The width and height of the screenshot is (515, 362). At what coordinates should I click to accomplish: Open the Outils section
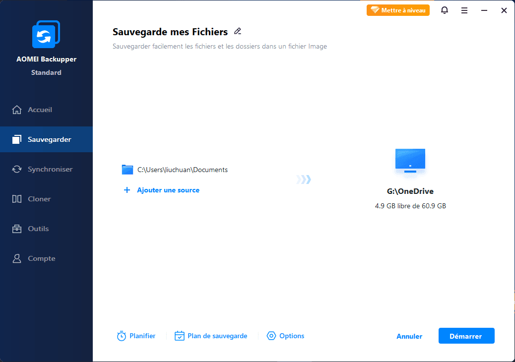click(46, 229)
